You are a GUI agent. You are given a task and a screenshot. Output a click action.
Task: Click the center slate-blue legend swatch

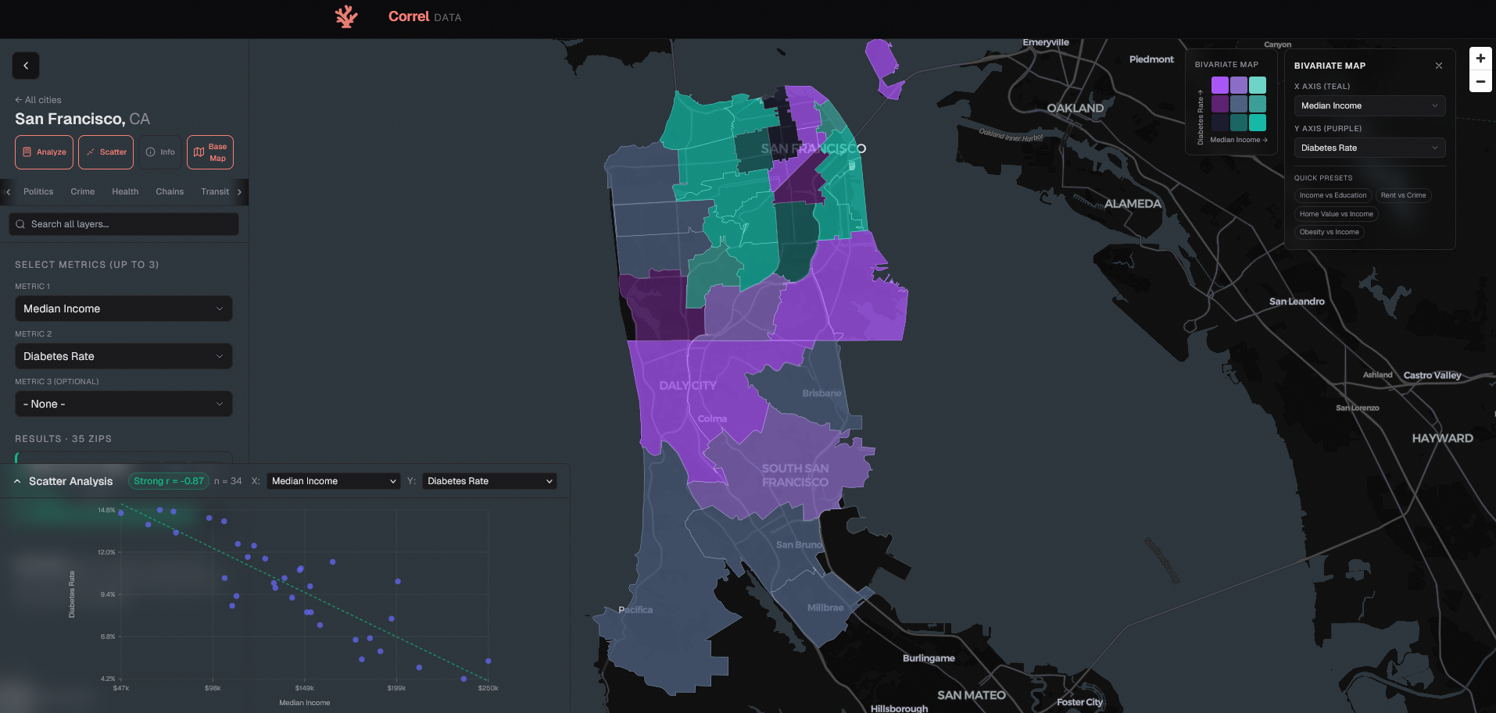click(x=1238, y=104)
